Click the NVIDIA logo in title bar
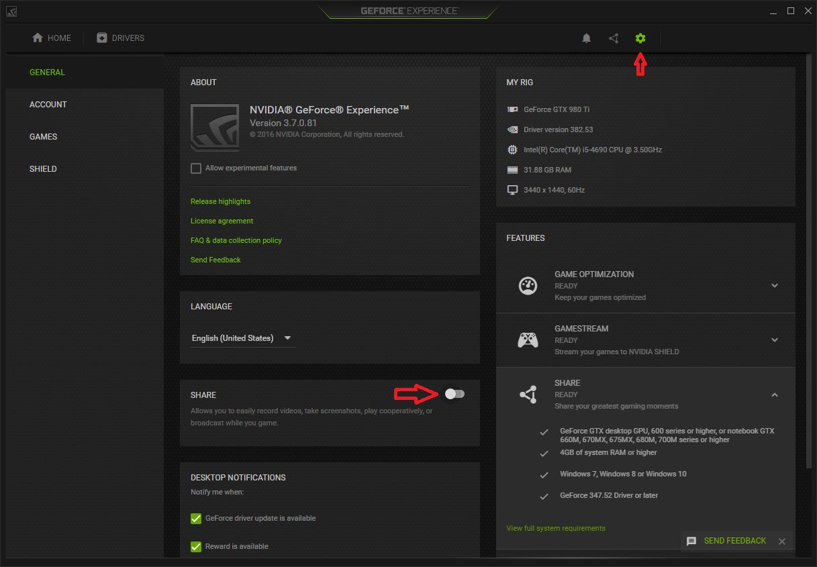The height and width of the screenshot is (567, 817). point(11,11)
